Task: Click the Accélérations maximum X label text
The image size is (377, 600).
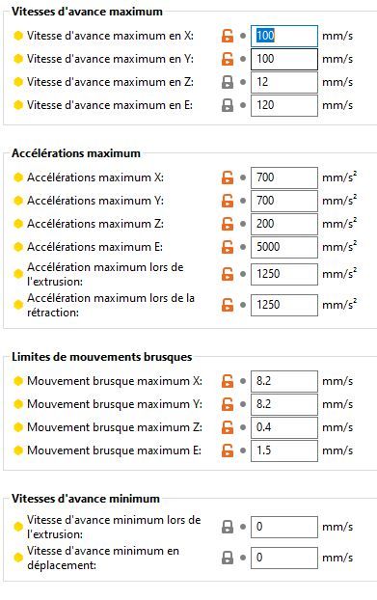Action: pyautogui.click(x=95, y=177)
